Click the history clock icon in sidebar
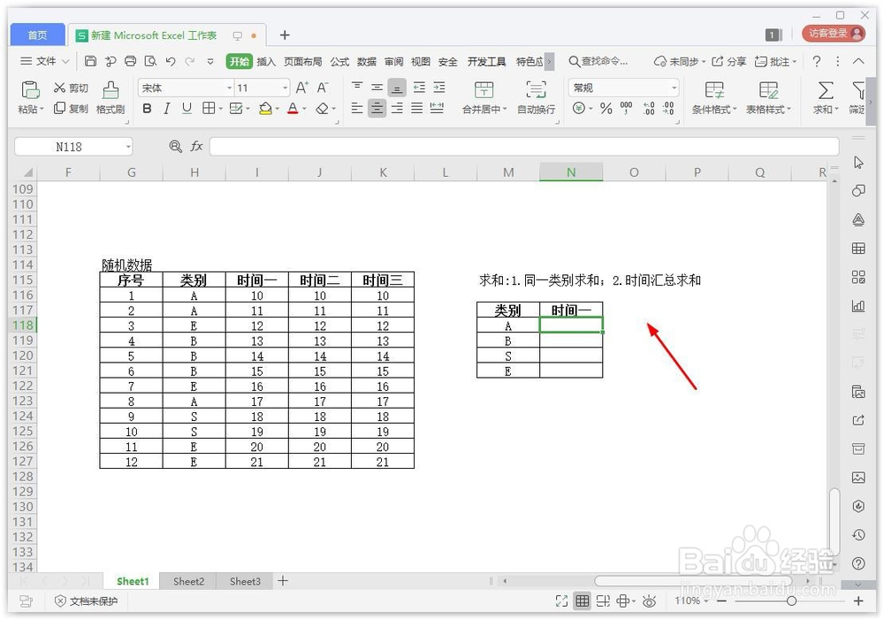 [858, 534]
